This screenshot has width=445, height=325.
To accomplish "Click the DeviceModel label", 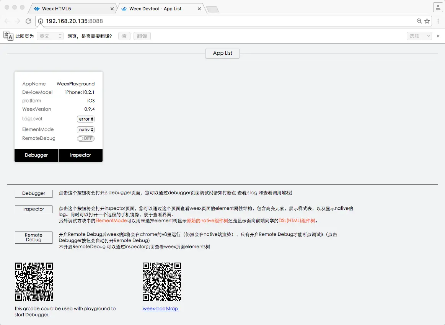I will [37, 92].
